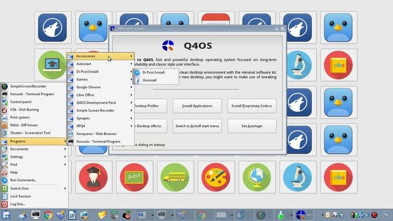393x221 pixels.
Task: Expand the Libre Office programs folder
Action: [x=101, y=95]
